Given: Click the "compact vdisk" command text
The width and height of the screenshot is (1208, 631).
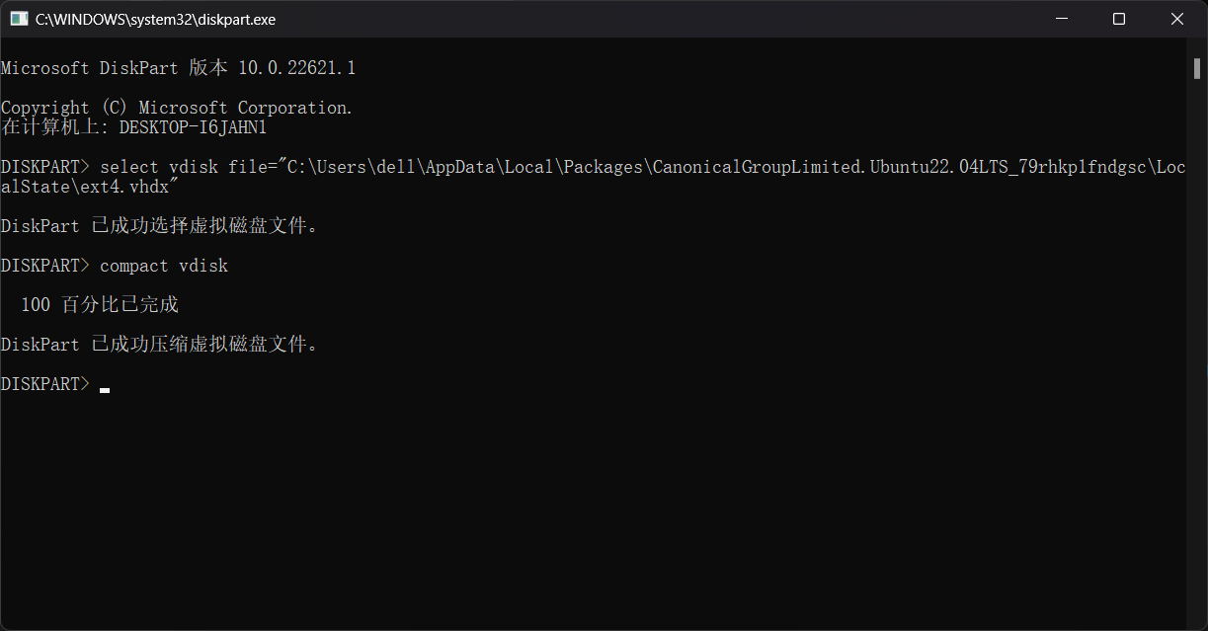Looking at the screenshot, I should point(164,266).
